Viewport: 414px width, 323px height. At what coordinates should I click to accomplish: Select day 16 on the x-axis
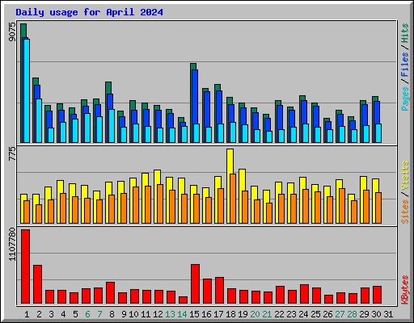coord(206,314)
